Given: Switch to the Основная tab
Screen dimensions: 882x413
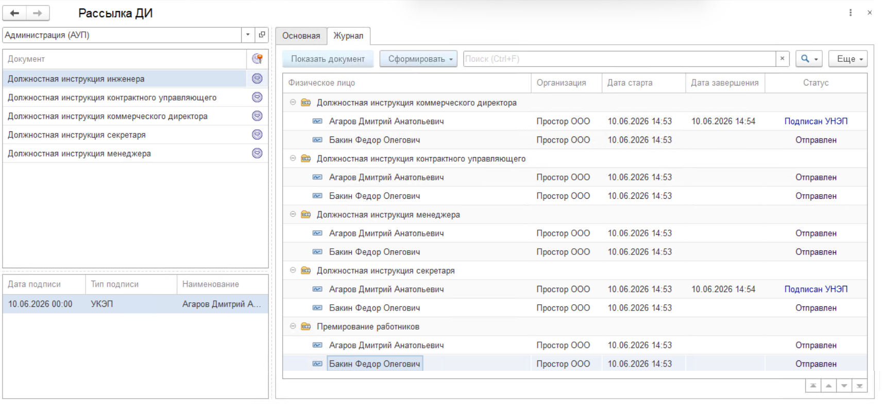Looking at the screenshot, I should pyautogui.click(x=301, y=36).
